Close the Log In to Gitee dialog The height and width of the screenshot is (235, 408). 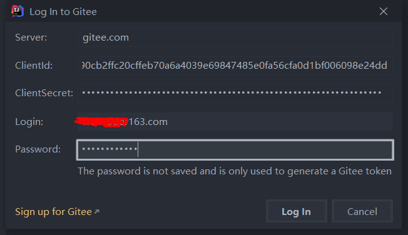(x=383, y=11)
